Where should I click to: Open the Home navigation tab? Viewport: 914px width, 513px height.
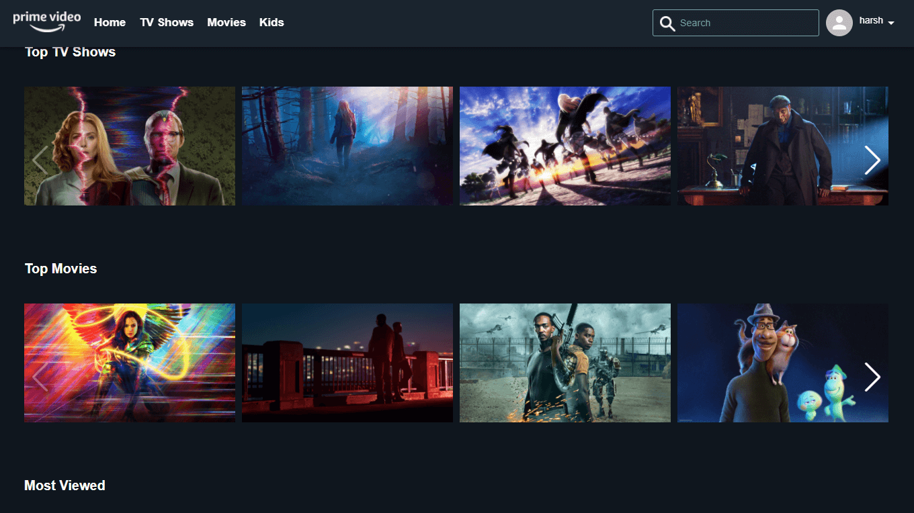point(110,22)
